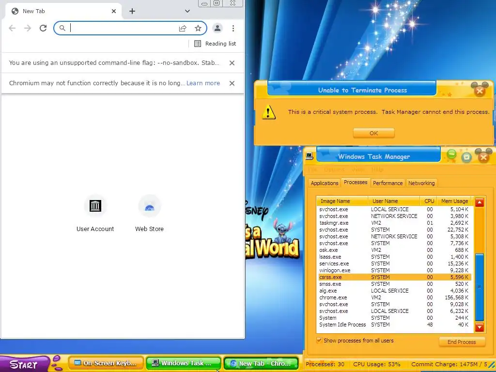Follow the Learn more link

[203, 83]
